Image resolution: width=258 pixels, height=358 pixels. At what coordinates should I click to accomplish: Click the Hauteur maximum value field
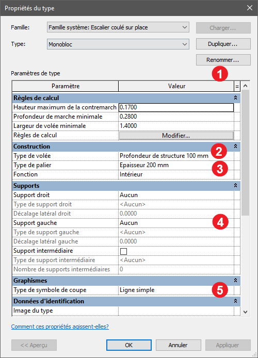(x=176, y=107)
